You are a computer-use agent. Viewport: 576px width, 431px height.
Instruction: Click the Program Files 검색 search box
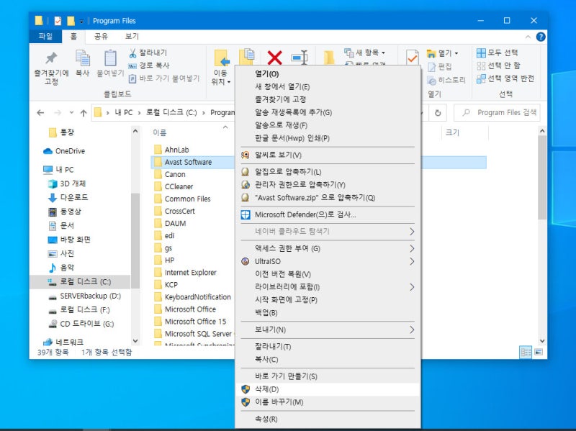498,113
